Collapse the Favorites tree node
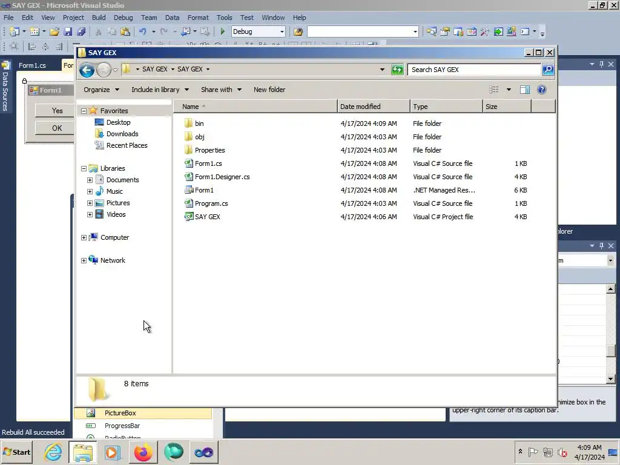 [x=84, y=111]
